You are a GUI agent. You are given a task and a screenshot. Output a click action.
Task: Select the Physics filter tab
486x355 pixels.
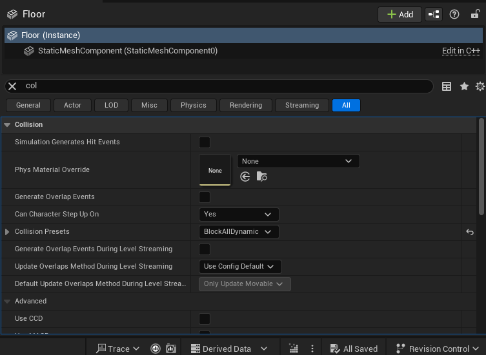[x=194, y=105]
